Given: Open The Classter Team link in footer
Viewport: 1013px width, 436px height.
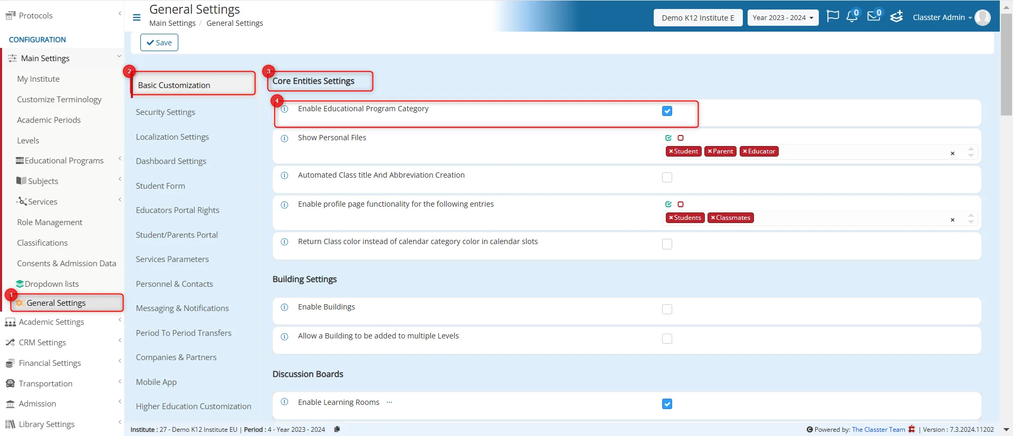Looking at the screenshot, I should pyautogui.click(x=878, y=430).
